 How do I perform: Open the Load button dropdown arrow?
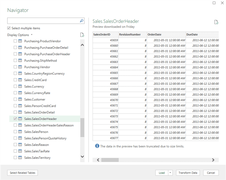(171, 173)
